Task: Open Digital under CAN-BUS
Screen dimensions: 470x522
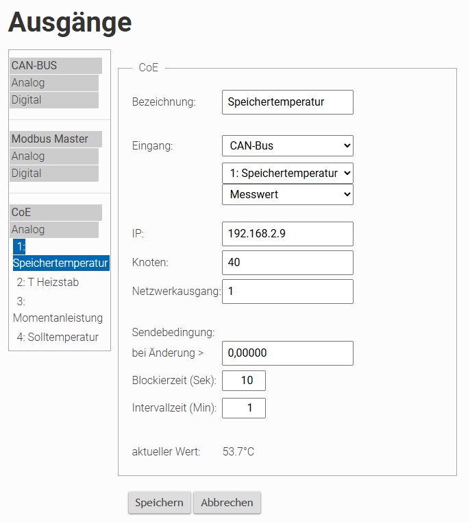Action: (54, 100)
